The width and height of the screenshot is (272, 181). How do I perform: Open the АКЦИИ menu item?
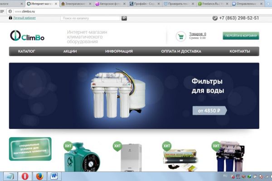(70, 51)
